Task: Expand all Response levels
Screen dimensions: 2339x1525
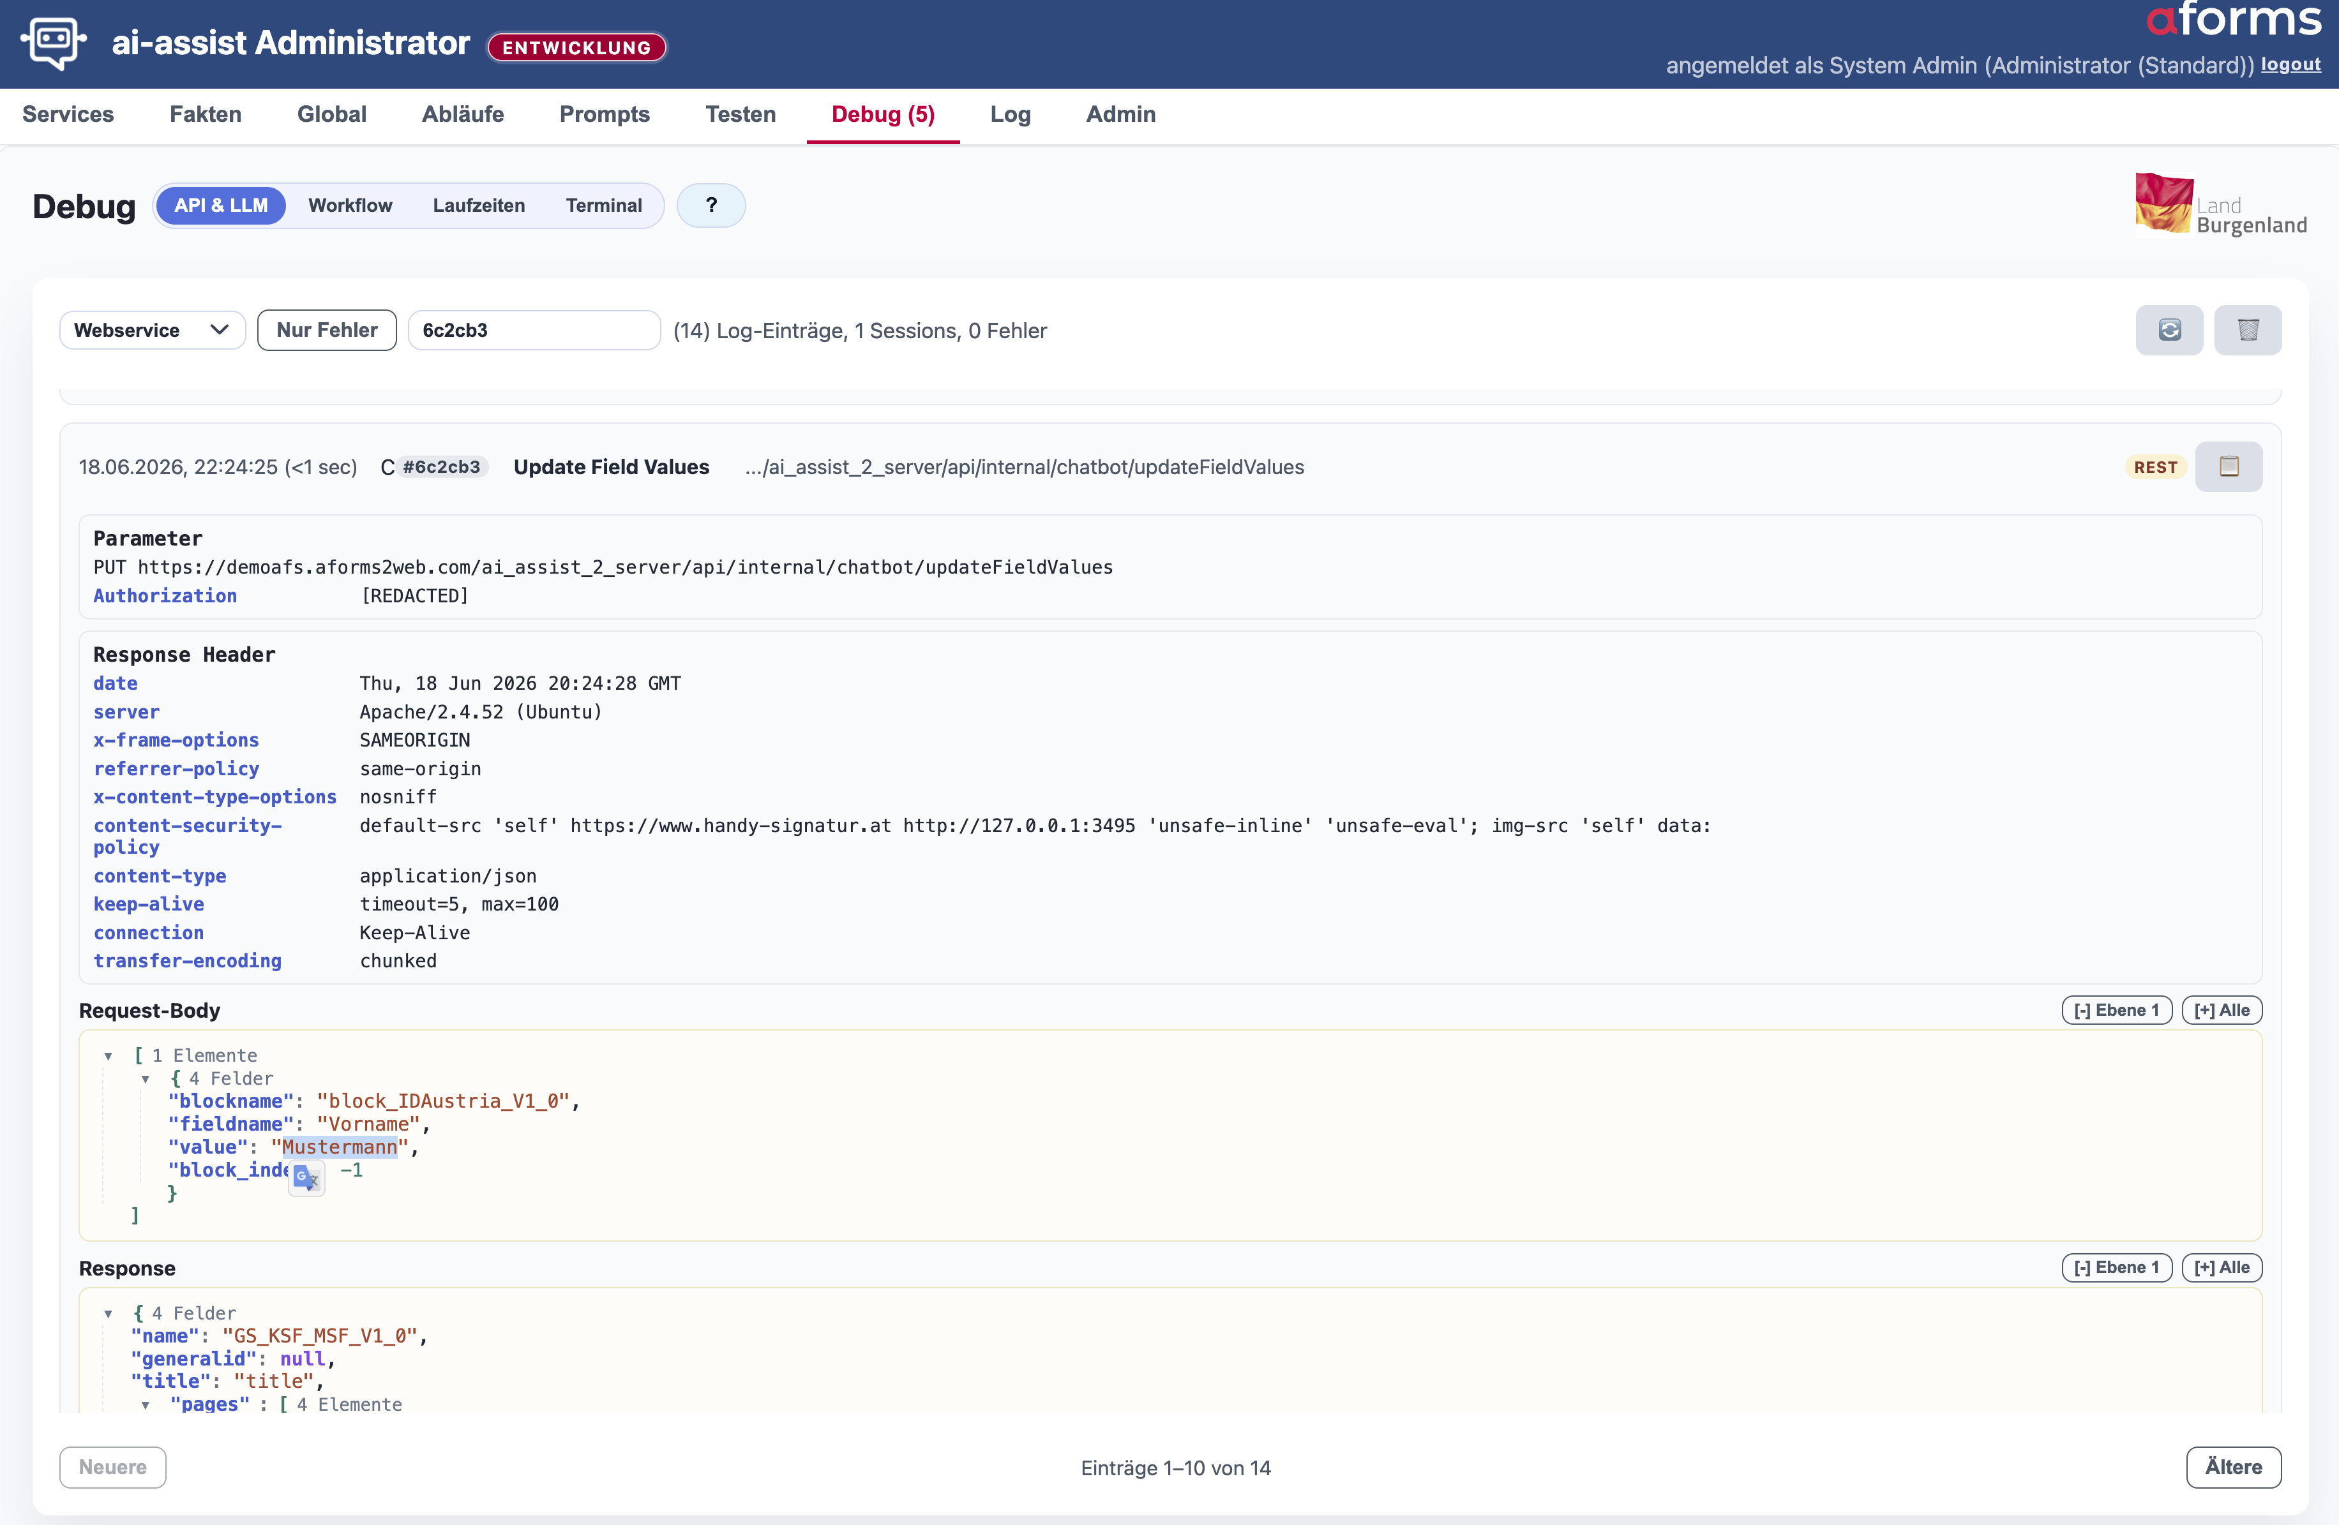Action: (2221, 1268)
